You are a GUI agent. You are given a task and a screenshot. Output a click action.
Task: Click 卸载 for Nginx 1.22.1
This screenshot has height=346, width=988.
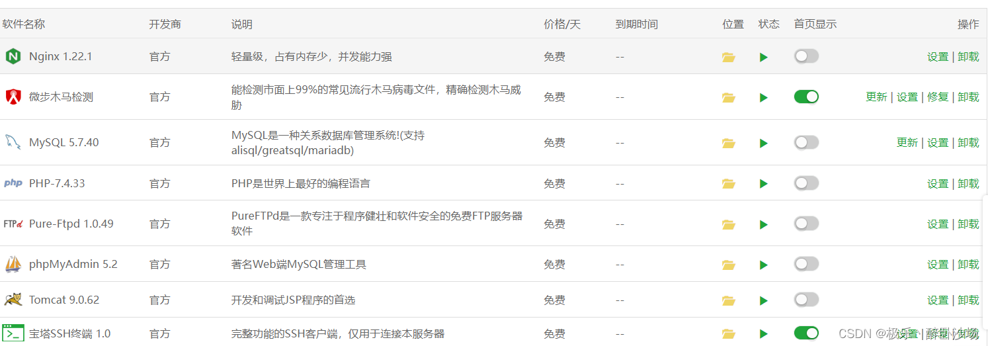click(x=968, y=57)
